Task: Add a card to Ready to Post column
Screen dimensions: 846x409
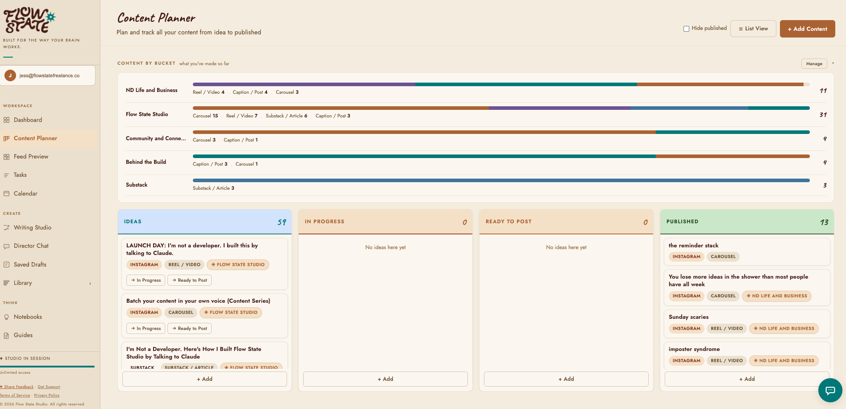Action: coord(566,379)
